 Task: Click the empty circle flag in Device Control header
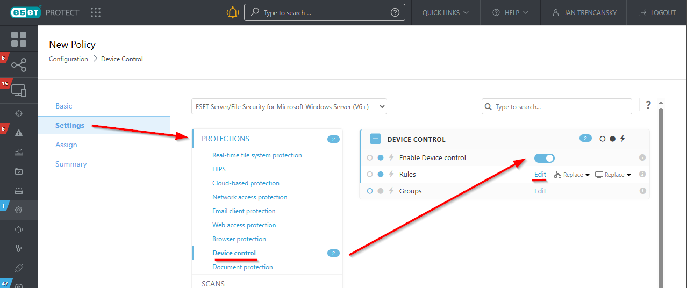tap(603, 139)
